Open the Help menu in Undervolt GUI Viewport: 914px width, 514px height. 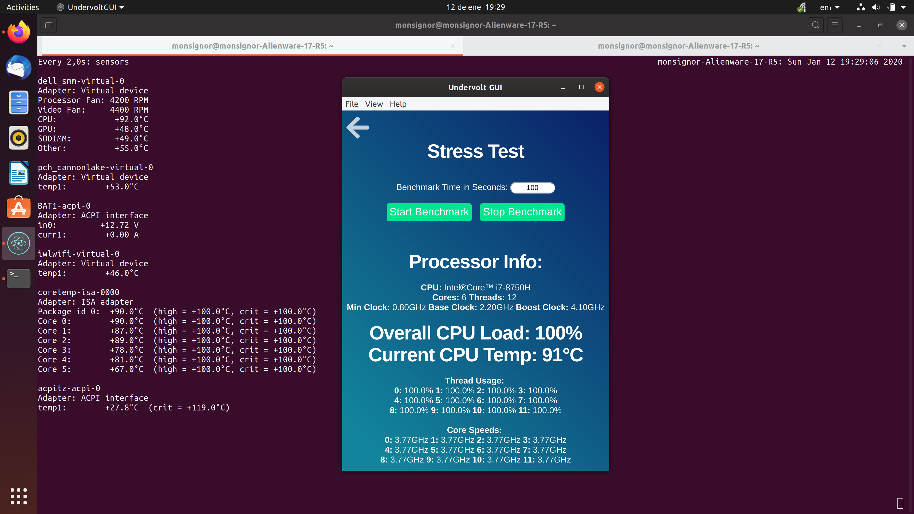click(398, 104)
